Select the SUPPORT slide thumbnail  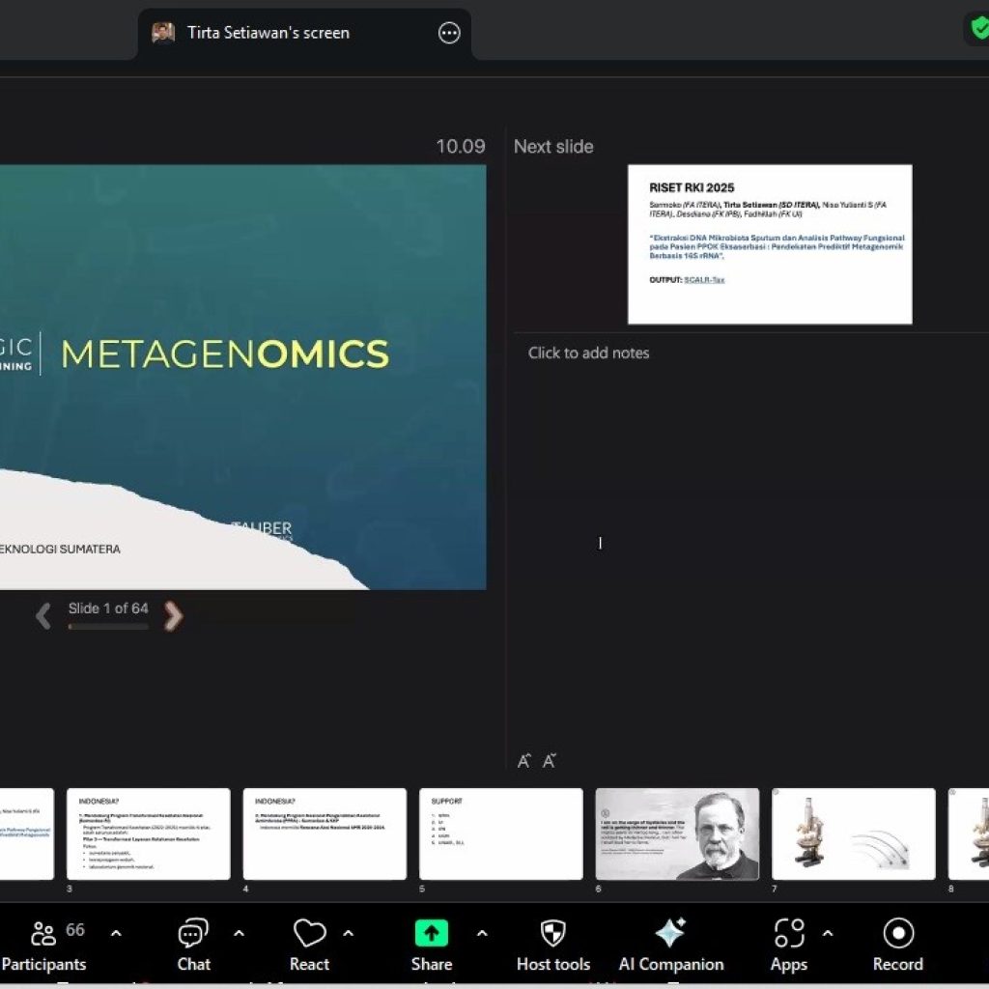(500, 834)
